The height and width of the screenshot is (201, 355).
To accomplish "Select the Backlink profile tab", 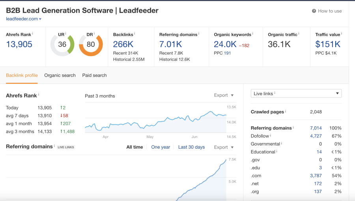I will 22,76.
